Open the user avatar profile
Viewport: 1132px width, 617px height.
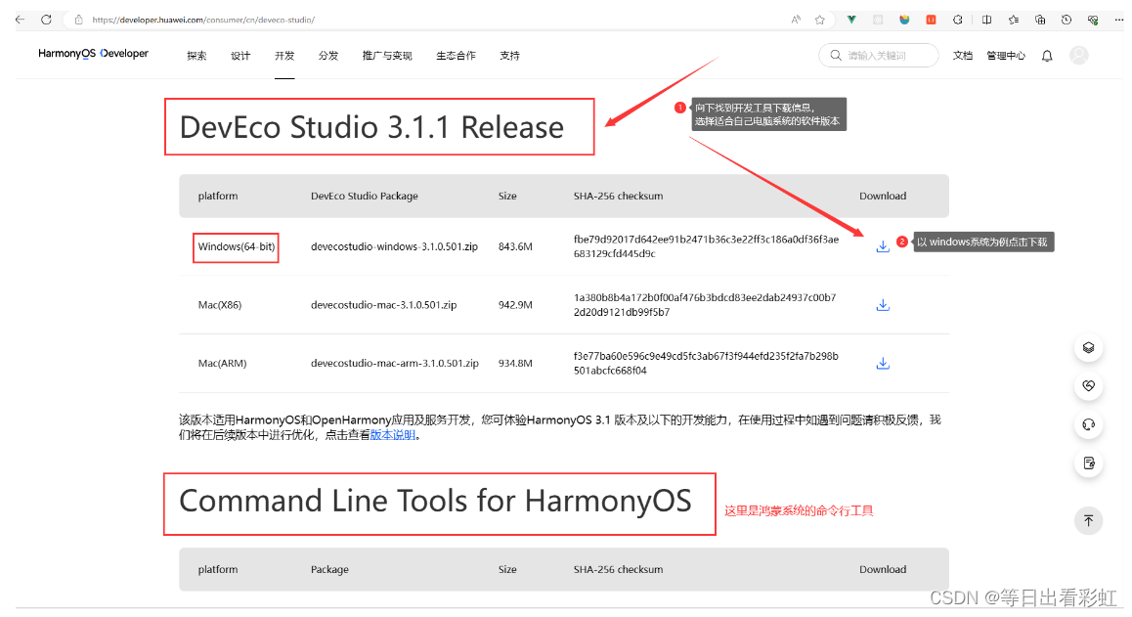[x=1078, y=55]
